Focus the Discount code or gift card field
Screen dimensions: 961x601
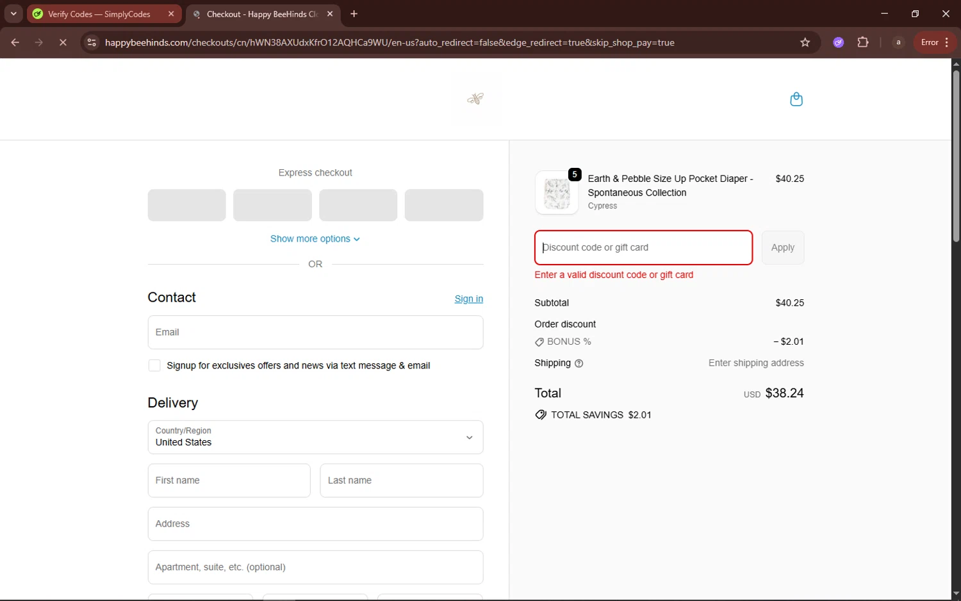click(643, 247)
